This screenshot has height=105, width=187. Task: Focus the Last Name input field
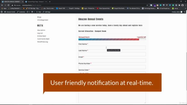[x=112, y=54]
